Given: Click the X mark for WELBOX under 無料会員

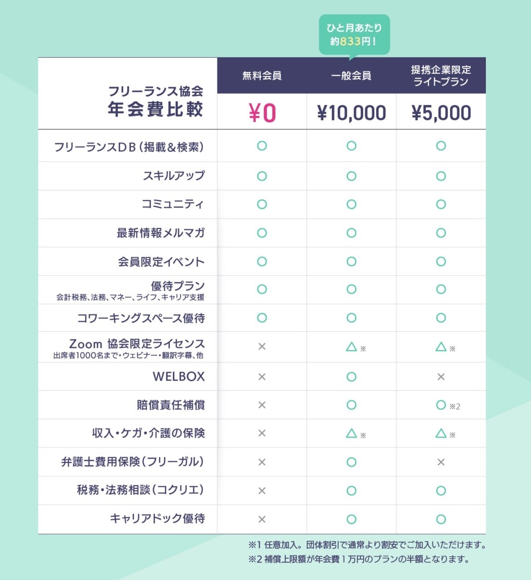Looking at the screenshot, I should tap(262, 377).
